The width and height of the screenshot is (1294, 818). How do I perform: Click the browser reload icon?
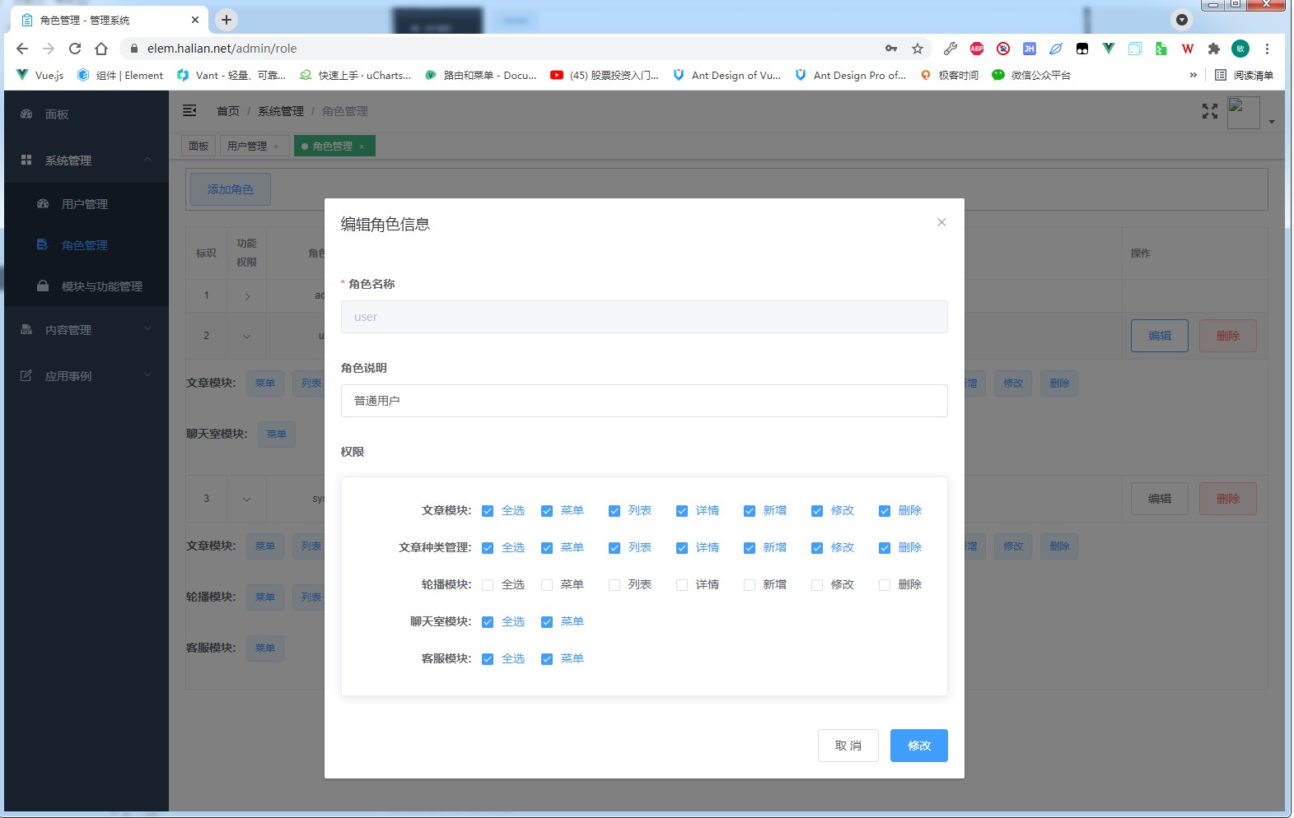(x=75, y=49)
